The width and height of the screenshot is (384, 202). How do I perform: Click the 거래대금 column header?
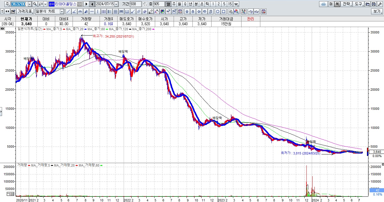(226, 18)
